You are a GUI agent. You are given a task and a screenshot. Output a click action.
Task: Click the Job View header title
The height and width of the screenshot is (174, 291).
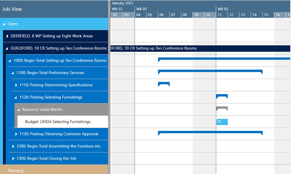[x=12, y=9]
